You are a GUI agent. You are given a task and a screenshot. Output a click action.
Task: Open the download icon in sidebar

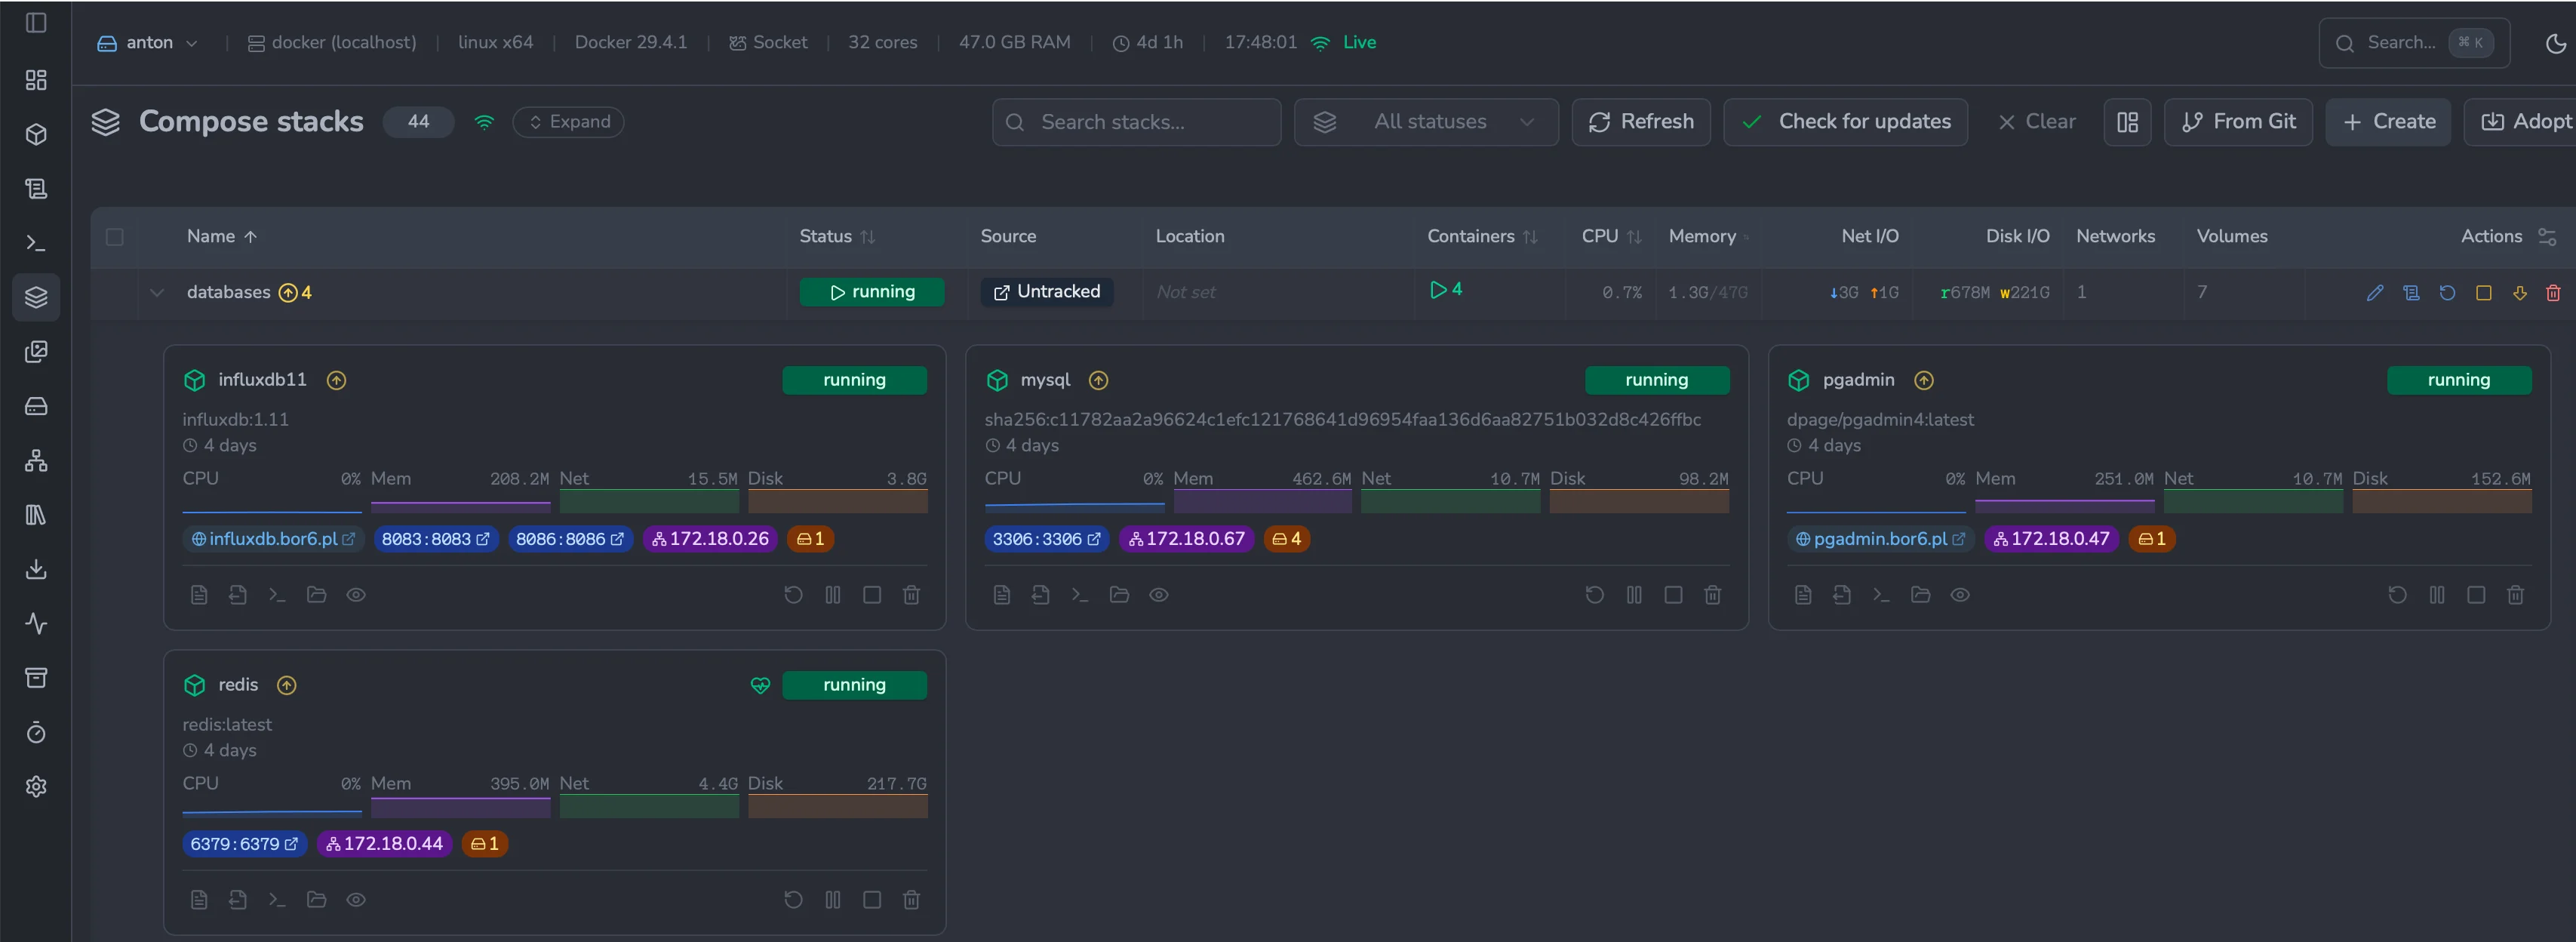click(36, 569)
